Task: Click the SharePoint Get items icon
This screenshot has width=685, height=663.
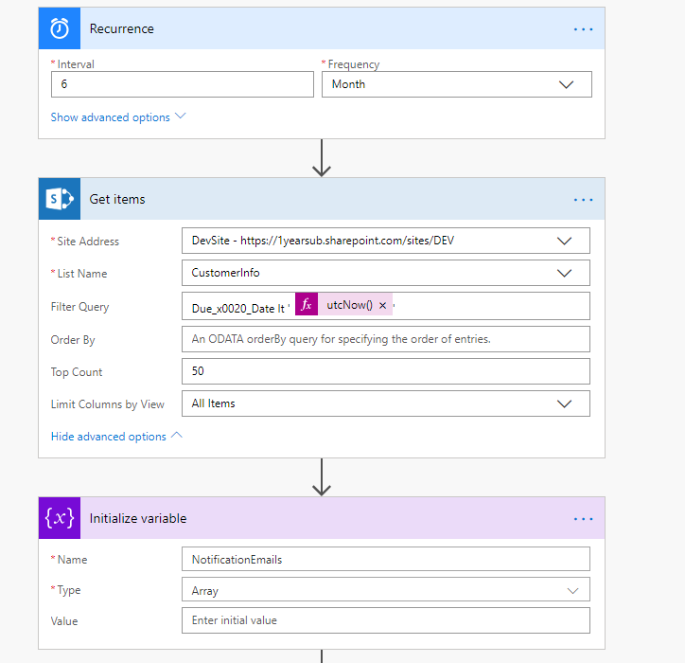Action: (x=60, y=199)
